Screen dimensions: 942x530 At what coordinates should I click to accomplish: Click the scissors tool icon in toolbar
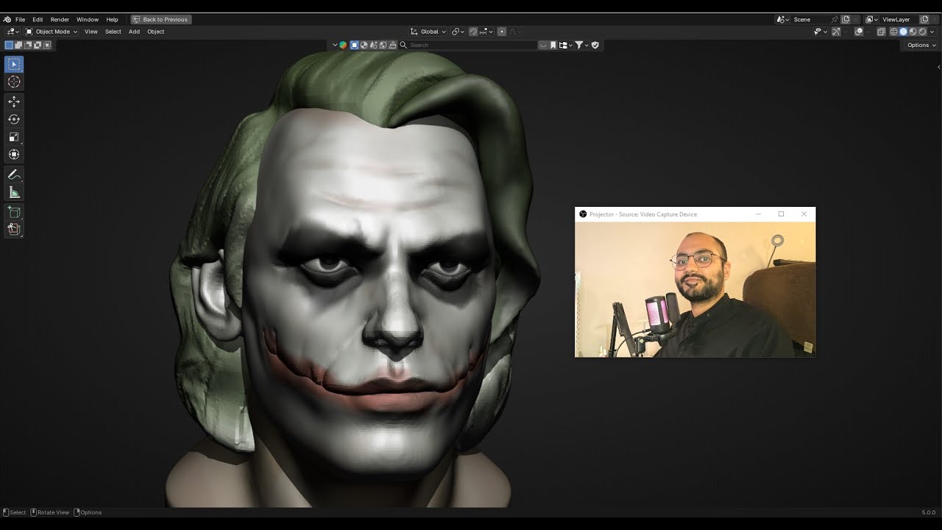pos(14,229)
